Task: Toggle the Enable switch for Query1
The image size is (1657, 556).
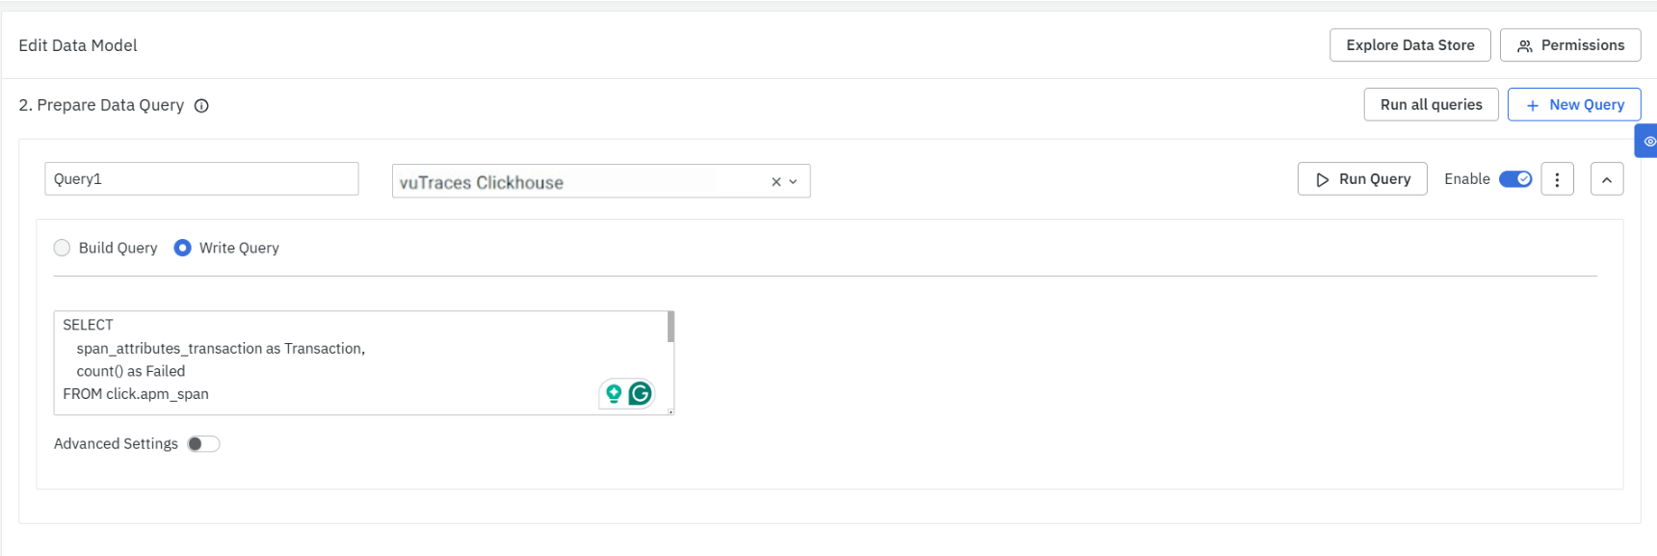Action: point(1515,179)
